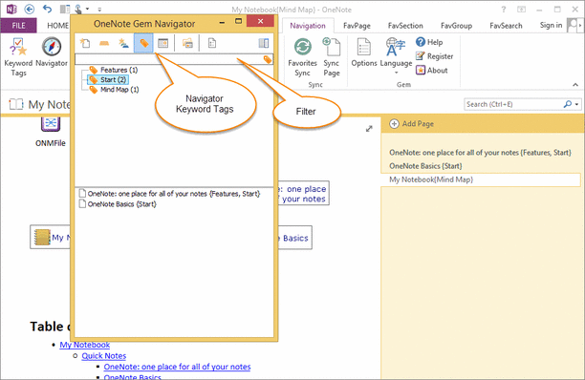Click Add Page button
585x380 pixels.
[412, 124]
